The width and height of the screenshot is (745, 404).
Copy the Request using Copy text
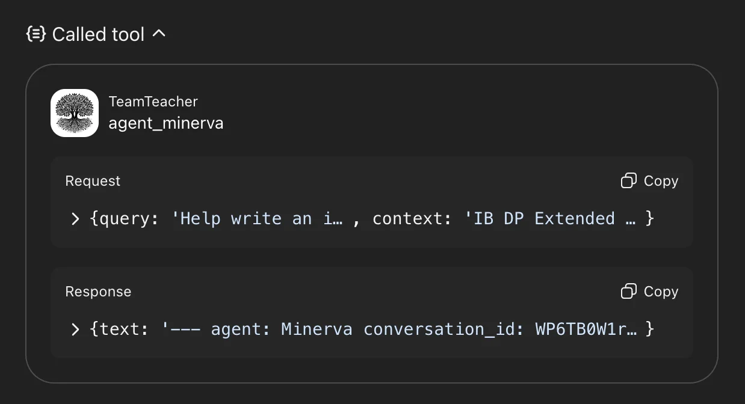coord(661,181)
